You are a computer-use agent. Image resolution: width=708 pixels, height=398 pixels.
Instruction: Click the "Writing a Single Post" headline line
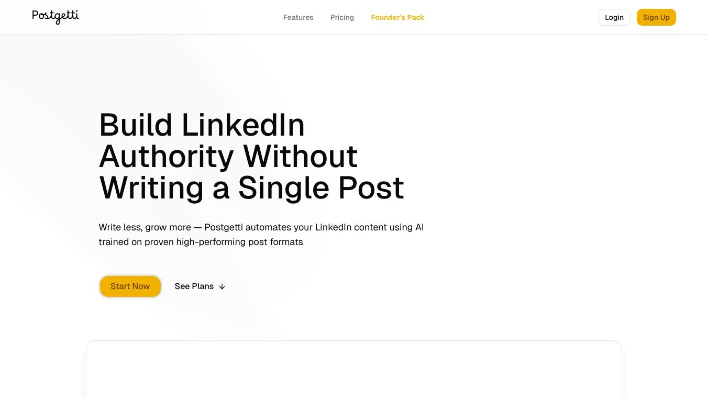(x=251, y=187)
